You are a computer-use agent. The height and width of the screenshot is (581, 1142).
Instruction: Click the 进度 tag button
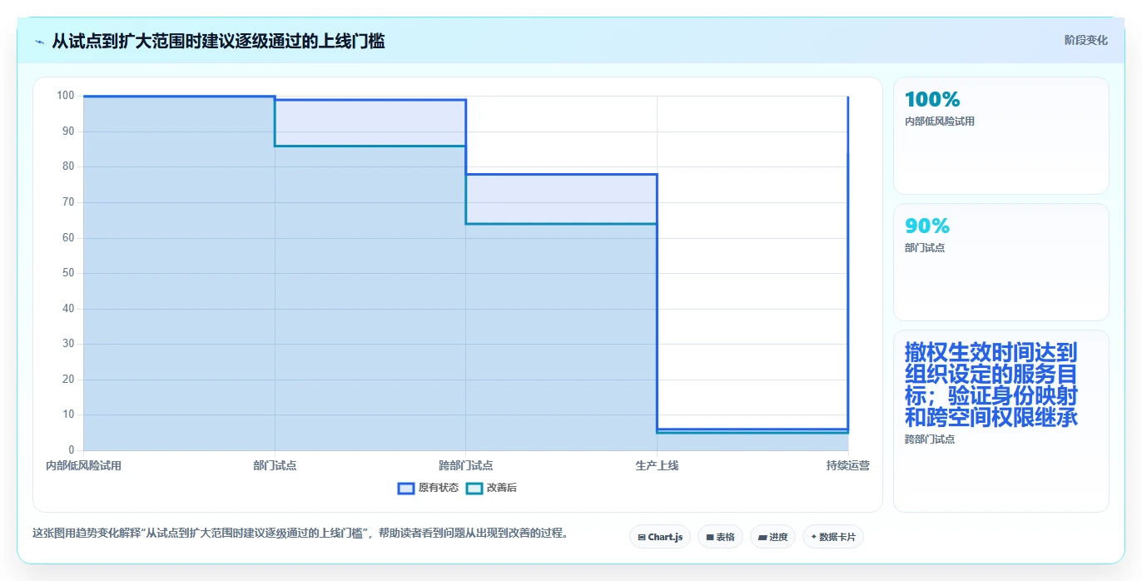(x=772, y=537)
